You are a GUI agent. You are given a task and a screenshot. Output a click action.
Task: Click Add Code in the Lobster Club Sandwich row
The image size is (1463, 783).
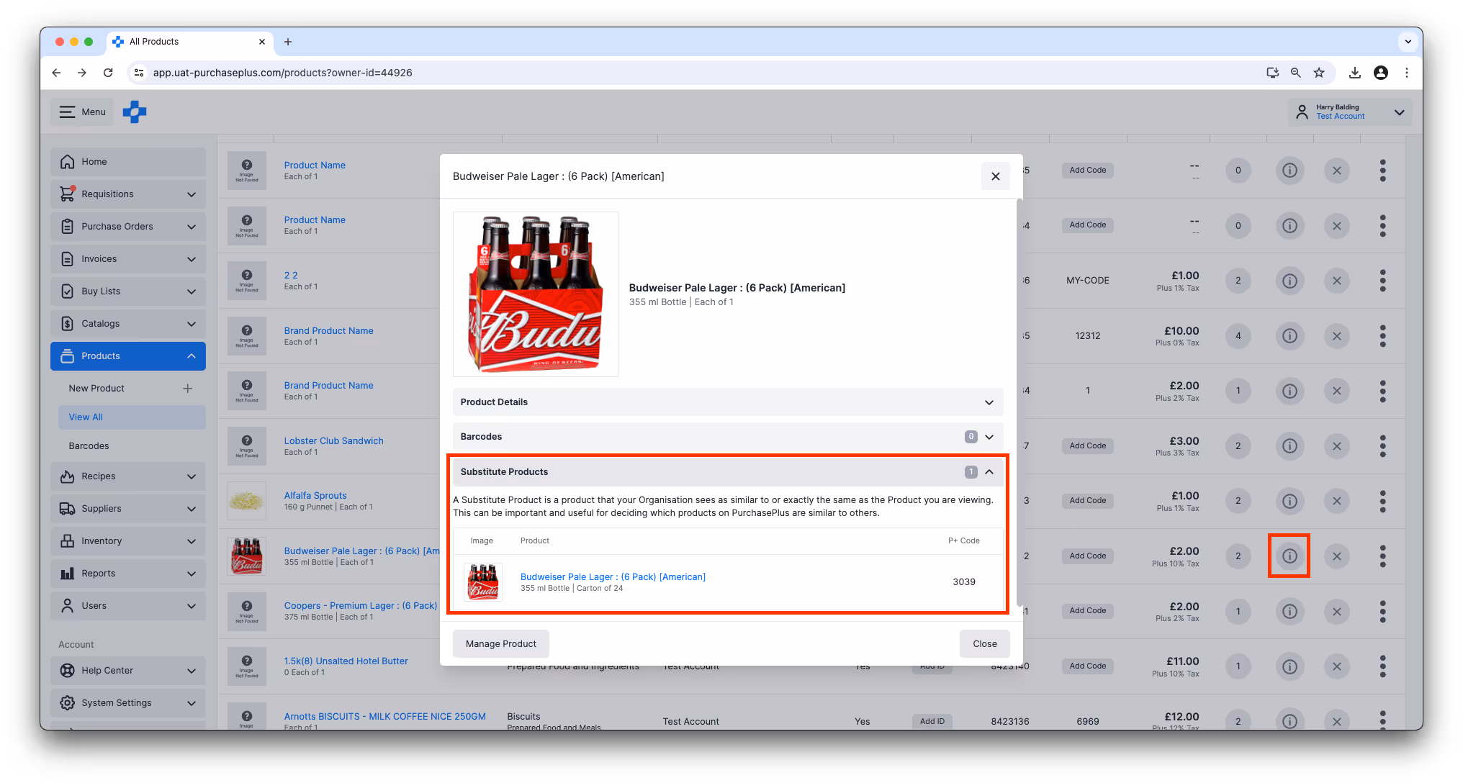tap(1087, 446)
